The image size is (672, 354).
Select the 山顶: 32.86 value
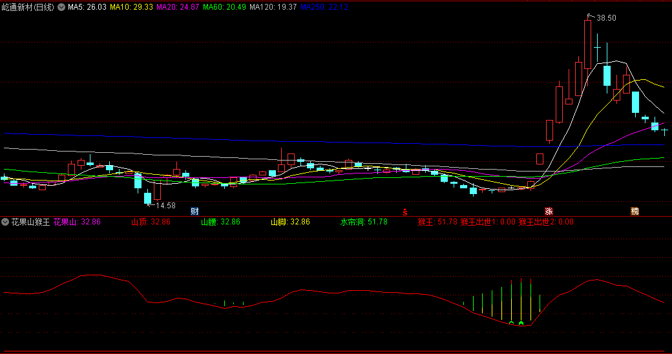click(151, 222)
